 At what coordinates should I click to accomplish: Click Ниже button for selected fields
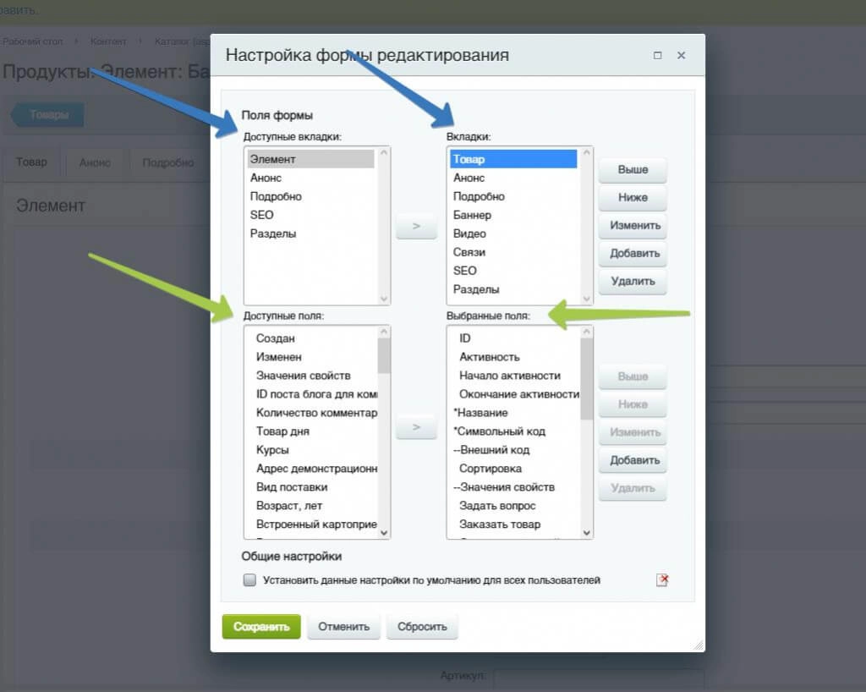click(633, 404)
